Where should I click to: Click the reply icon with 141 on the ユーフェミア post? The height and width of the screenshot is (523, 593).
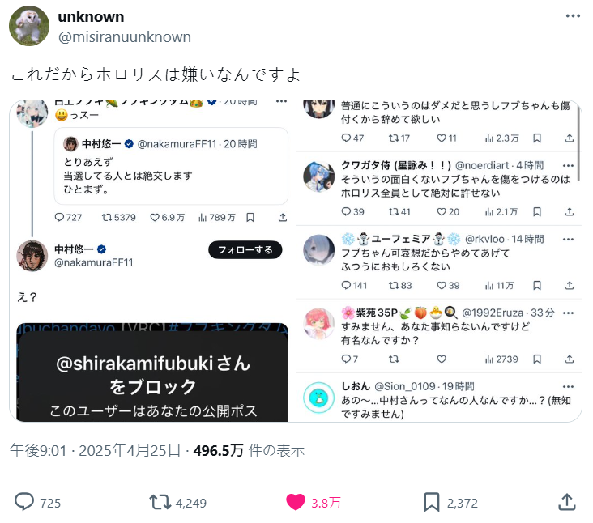pos(346,285)
